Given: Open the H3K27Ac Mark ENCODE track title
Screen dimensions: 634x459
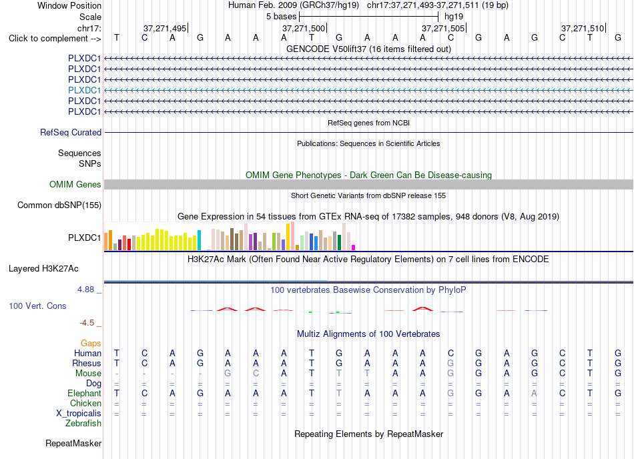Looking at the screenshot, I should (x=368, y=259).
